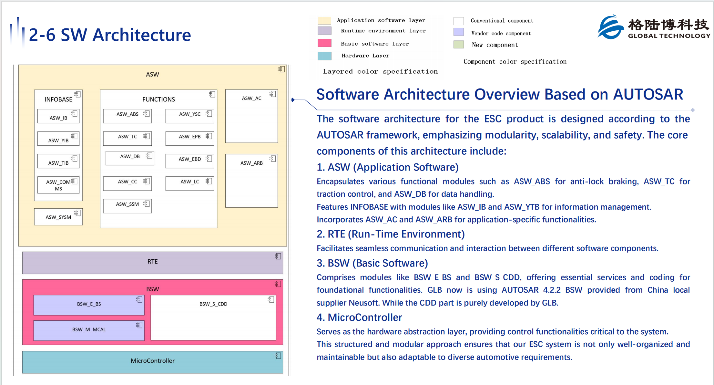This screenshot has width=714, height=385.
Task: Click the Global Technology logo
Action: [653, 27]
